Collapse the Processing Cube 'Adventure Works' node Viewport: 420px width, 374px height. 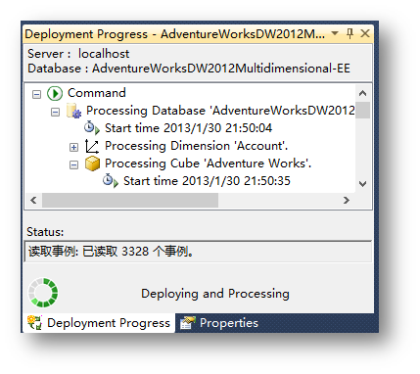[x=73, y=165]
